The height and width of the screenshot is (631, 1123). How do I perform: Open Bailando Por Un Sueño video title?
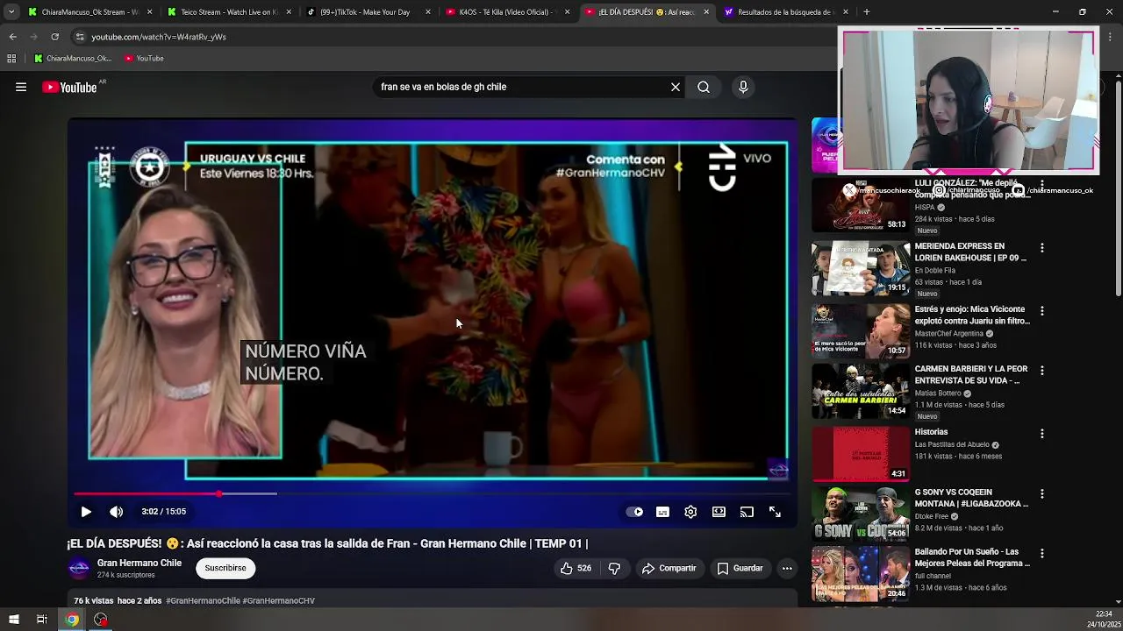click(x=972, y=557)
